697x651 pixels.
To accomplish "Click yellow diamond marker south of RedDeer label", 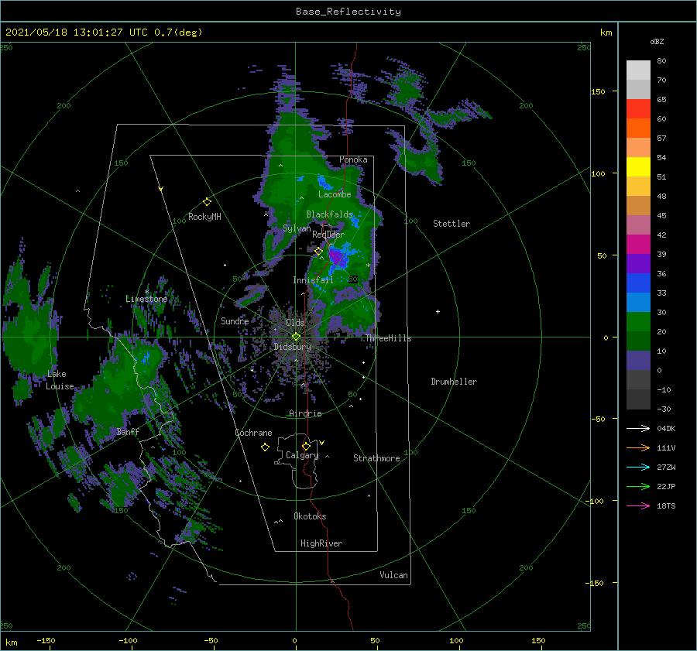I will point(318,252).
